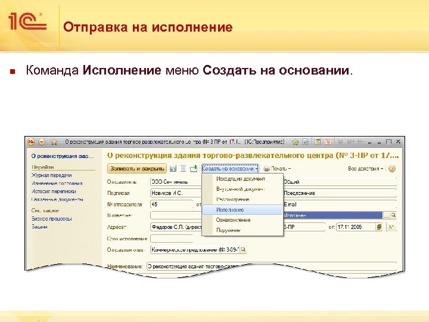Open help via the question mark icon

392,169
